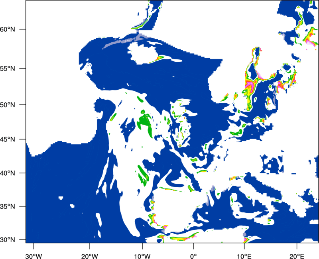
Task: Click the 10°E longitude label
Action: 244,256
